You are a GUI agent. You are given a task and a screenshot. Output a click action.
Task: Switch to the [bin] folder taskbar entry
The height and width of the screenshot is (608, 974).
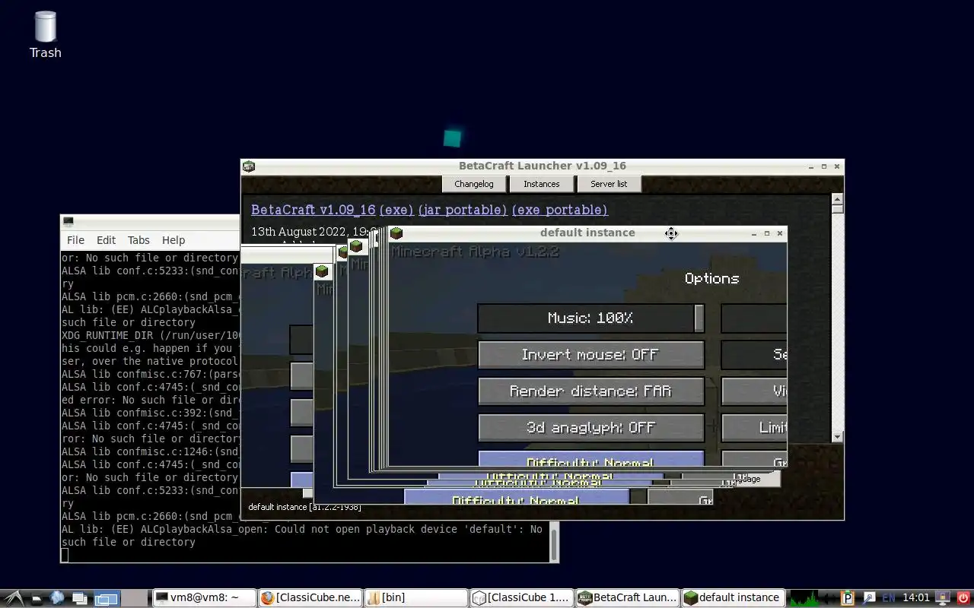[x=415, y=598]
